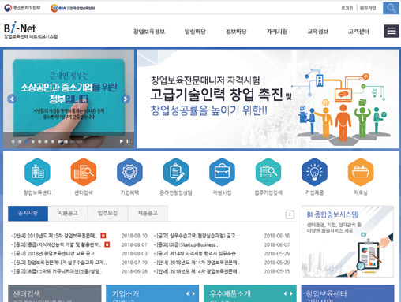
Task: Click the BI 종합정보시스템 banner
Action: (x=347, y=241)
